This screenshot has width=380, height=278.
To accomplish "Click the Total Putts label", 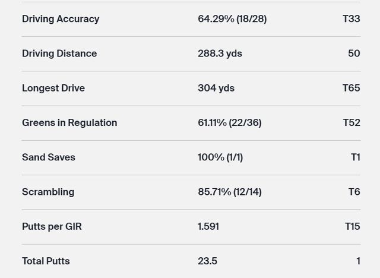I will (46, 261).
